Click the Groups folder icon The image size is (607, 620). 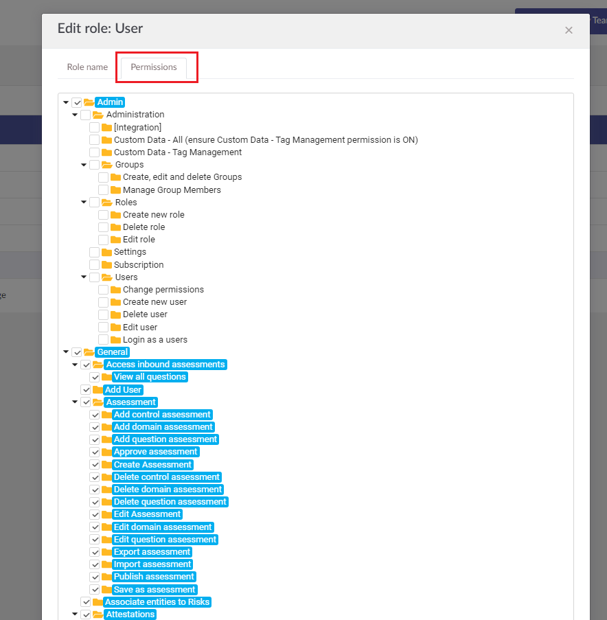[106, 165]
